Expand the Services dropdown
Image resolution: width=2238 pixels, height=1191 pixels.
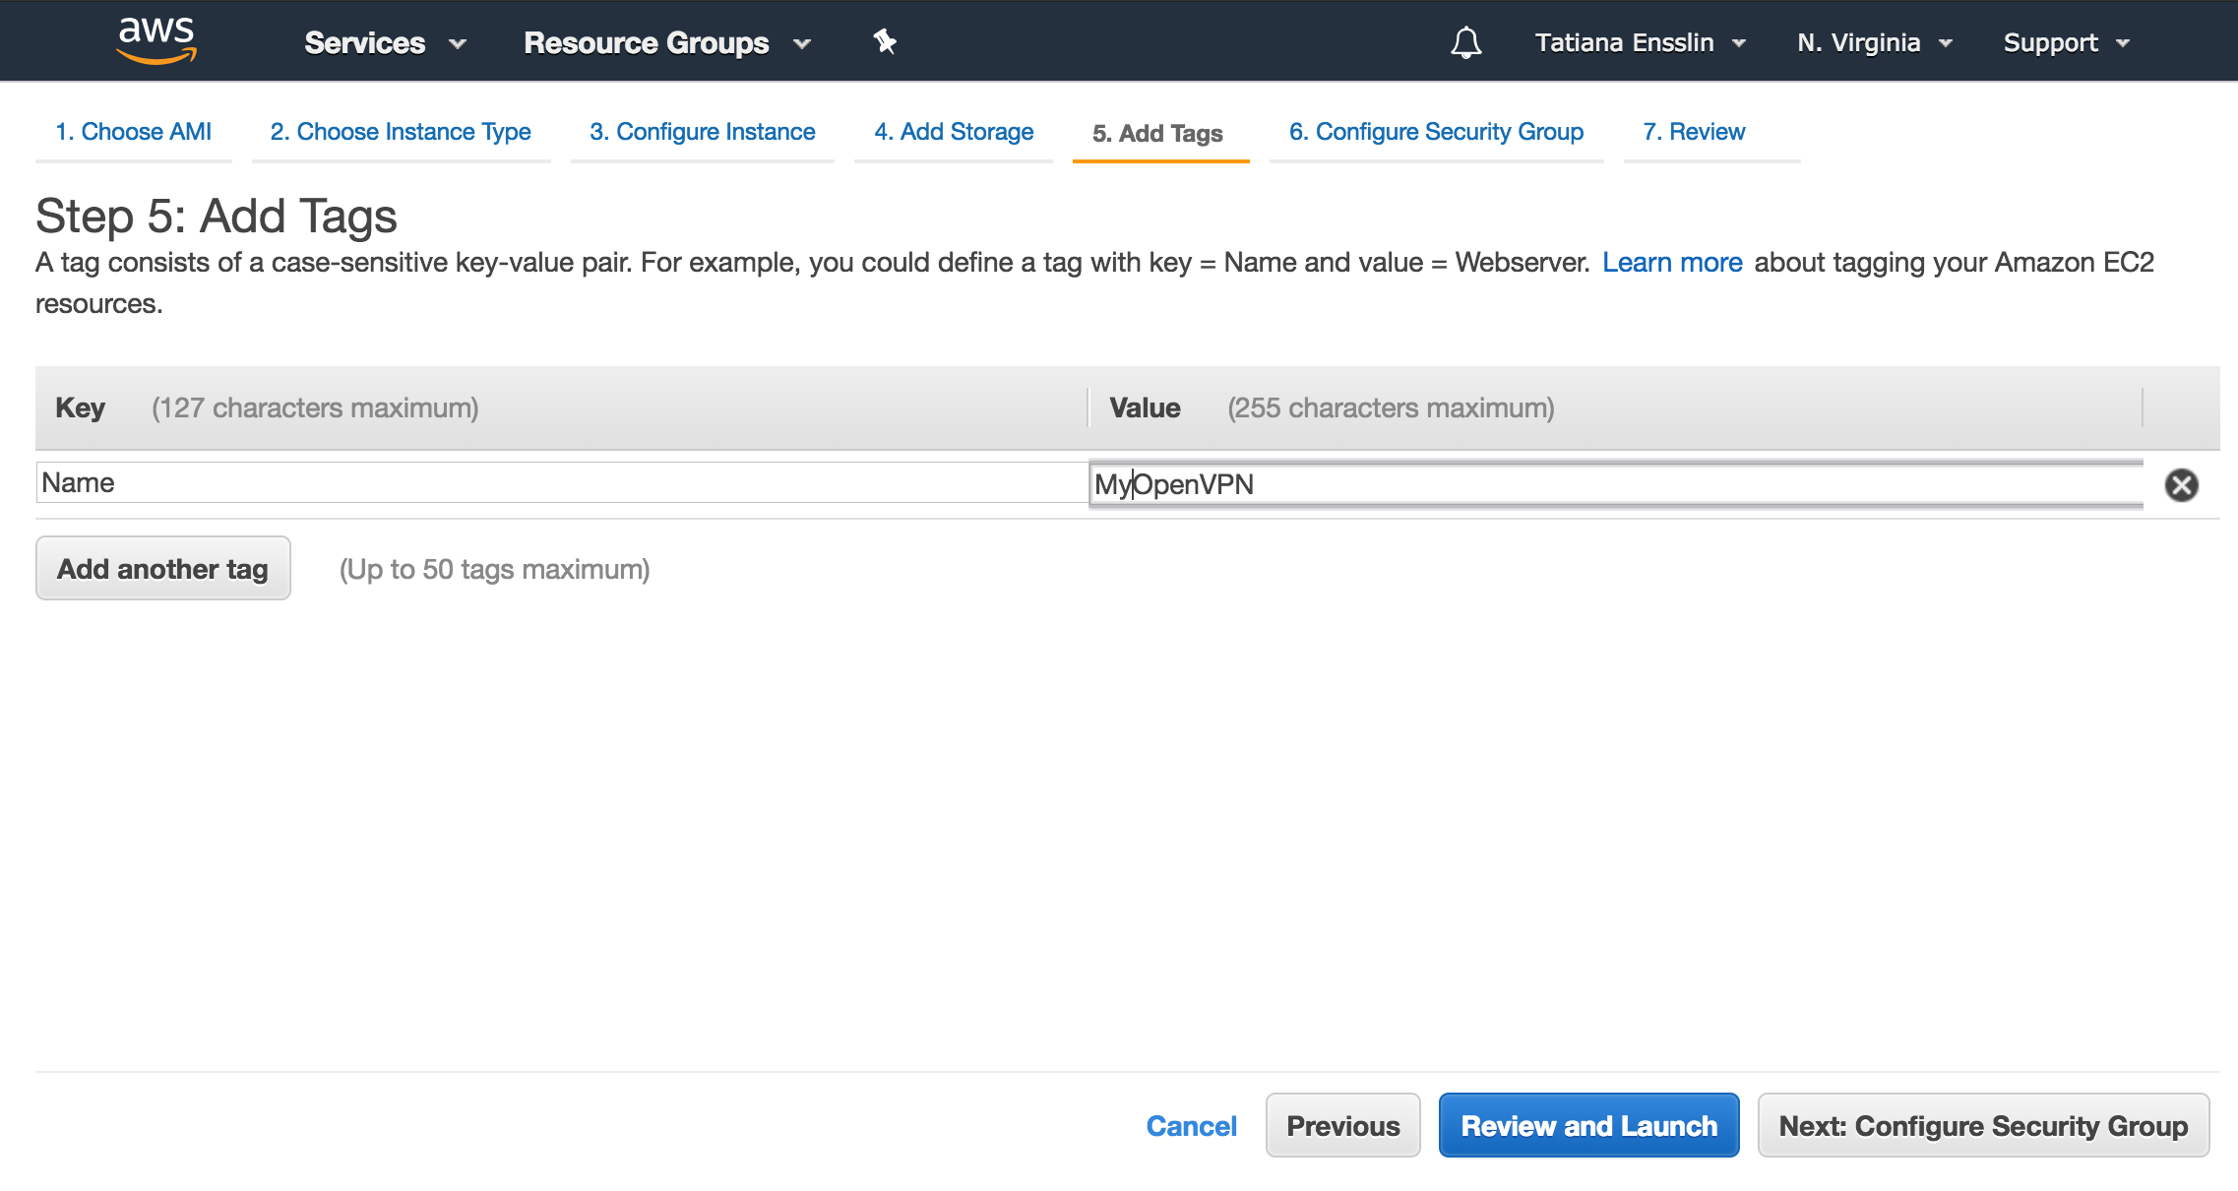(384, 43)
